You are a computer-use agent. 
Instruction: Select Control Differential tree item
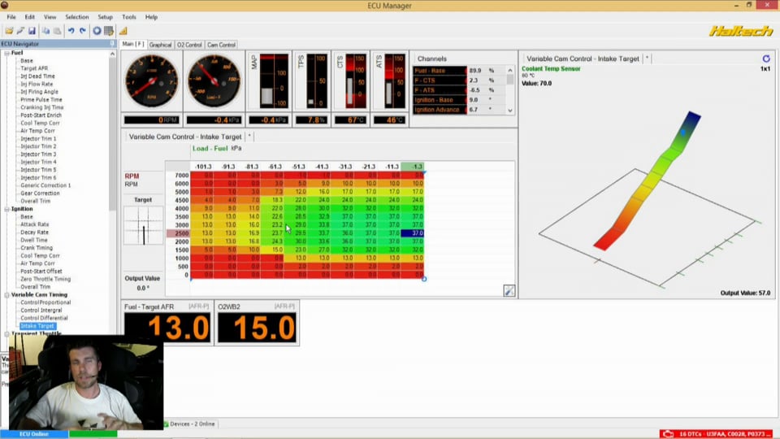tap(44, 318)
